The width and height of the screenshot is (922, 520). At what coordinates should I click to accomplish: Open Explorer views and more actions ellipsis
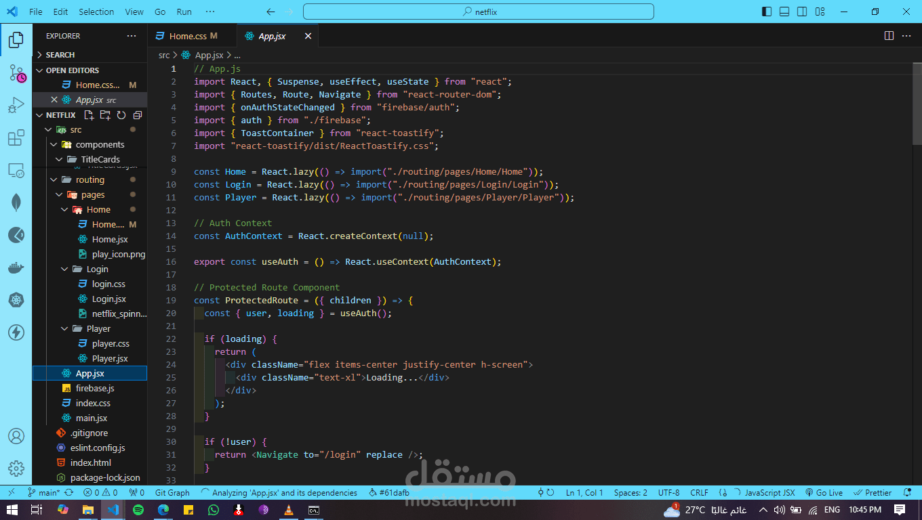pos(132,36)
